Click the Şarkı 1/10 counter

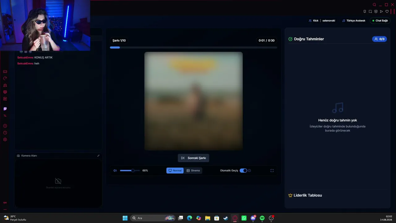click(119, 40)
